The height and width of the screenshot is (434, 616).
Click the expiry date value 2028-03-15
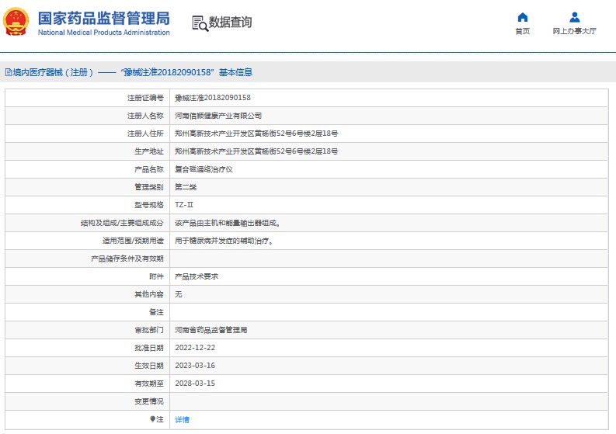[195, 384]
